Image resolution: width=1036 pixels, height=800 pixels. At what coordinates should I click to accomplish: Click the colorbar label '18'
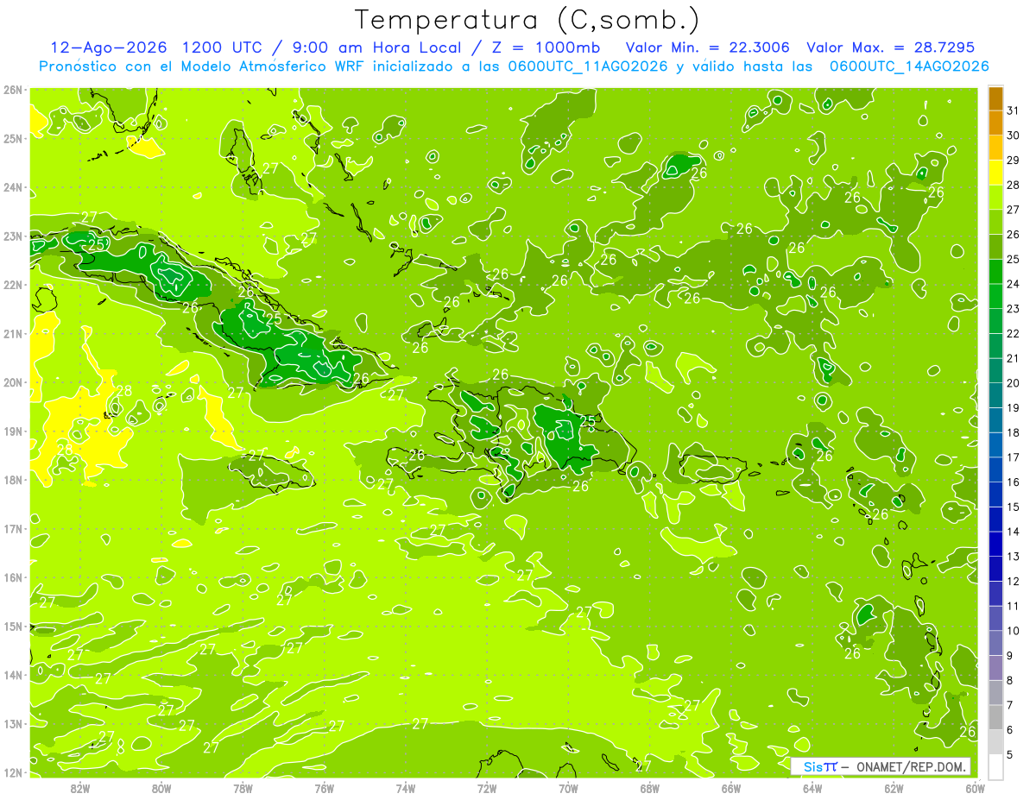(x=1013, y=433)
